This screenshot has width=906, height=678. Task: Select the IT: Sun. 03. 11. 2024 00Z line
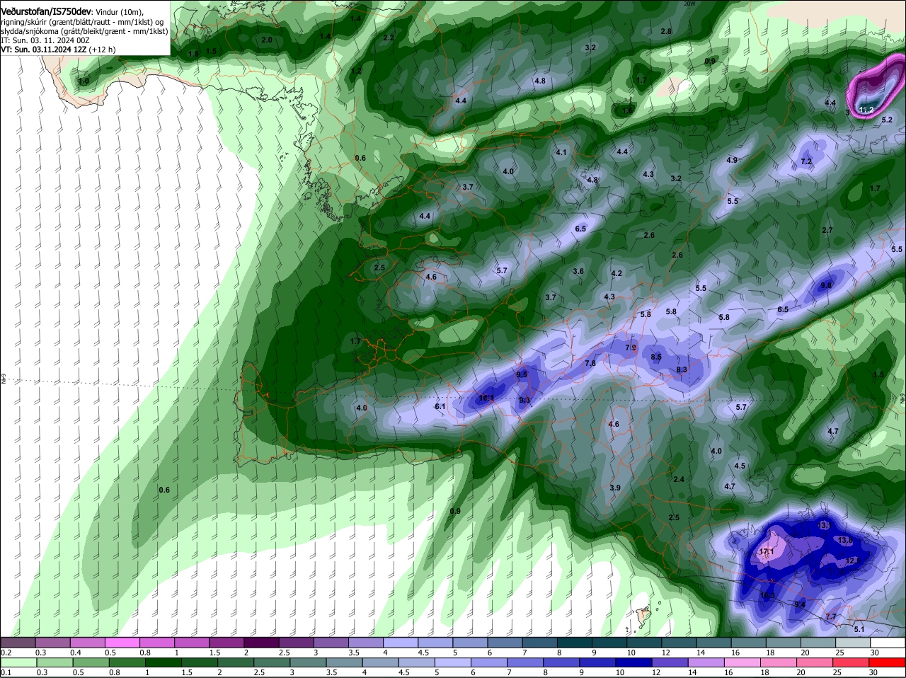pos(45,40)
